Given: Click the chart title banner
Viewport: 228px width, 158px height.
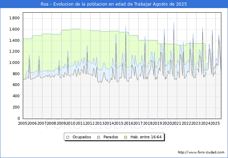Looking at the screenshot, I should [x=114, y=4].
